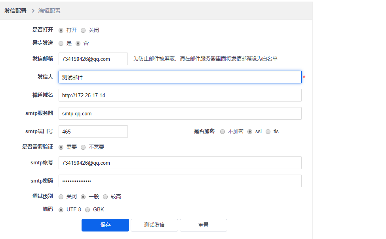Choose 不加密 encryption option
Image resolution: width=386 pixels, height=239 pixels.
pos(222,132)
